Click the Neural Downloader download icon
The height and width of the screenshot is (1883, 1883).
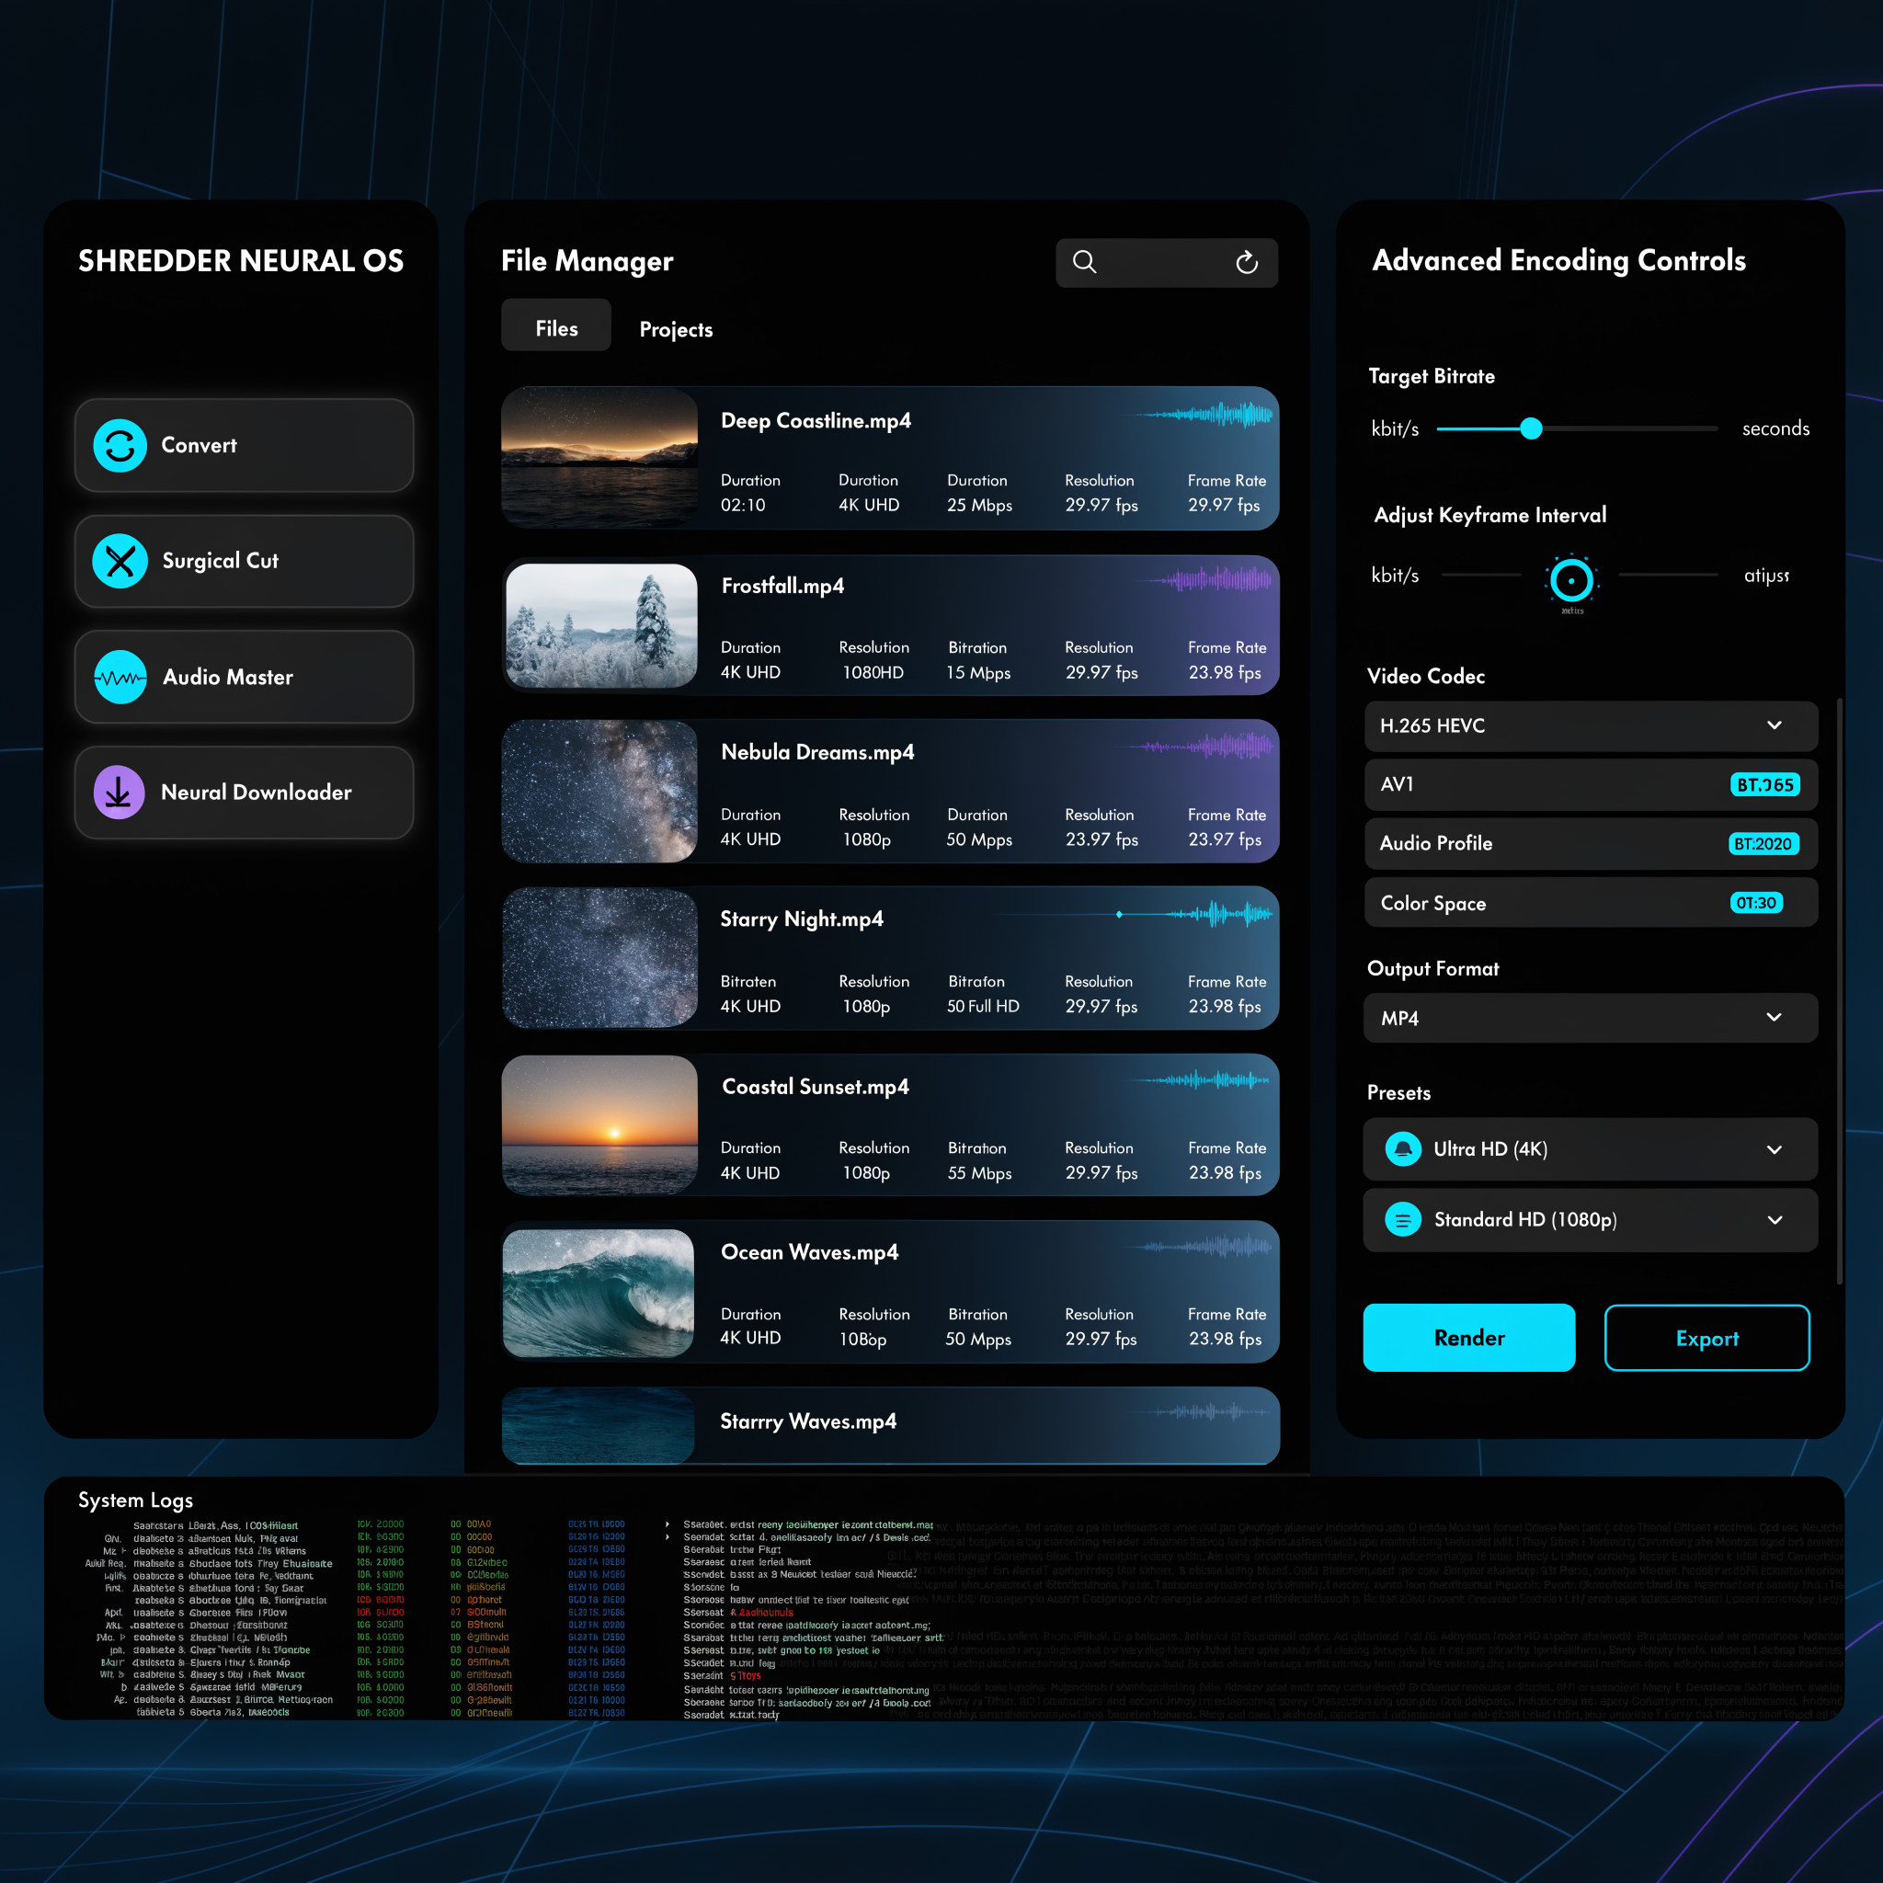click(x=119, y=793)
